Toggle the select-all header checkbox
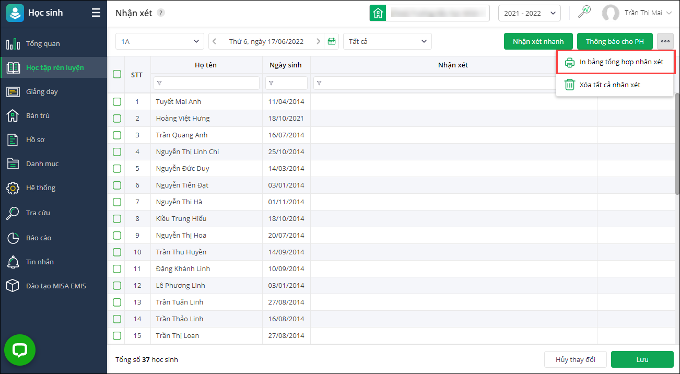Image resolution: width=680 pixels, height=374 pixels. pyautogui.click(x=117, y=74)
